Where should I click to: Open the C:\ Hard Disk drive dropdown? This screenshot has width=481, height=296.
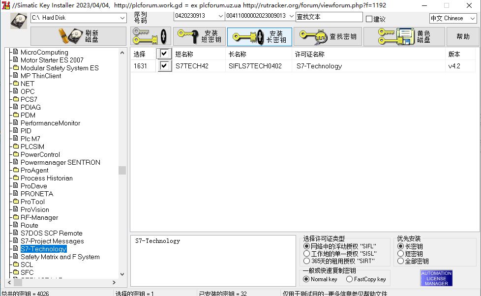tap(122, 18)
